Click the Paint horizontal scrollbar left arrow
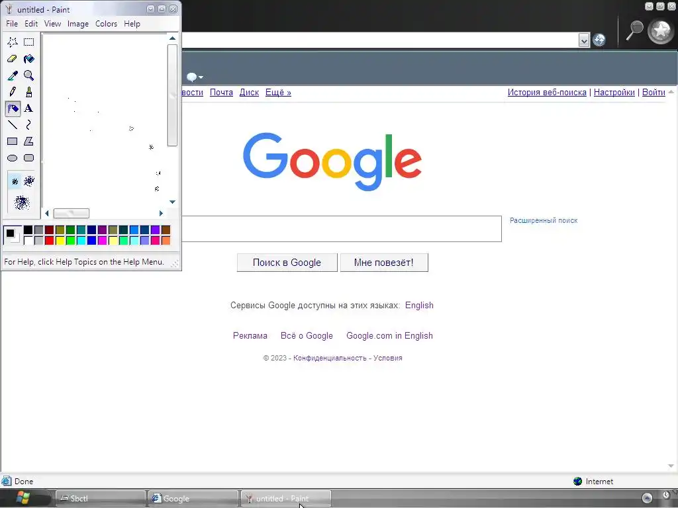The image size is (678, 508). click(x=47, y=214)
